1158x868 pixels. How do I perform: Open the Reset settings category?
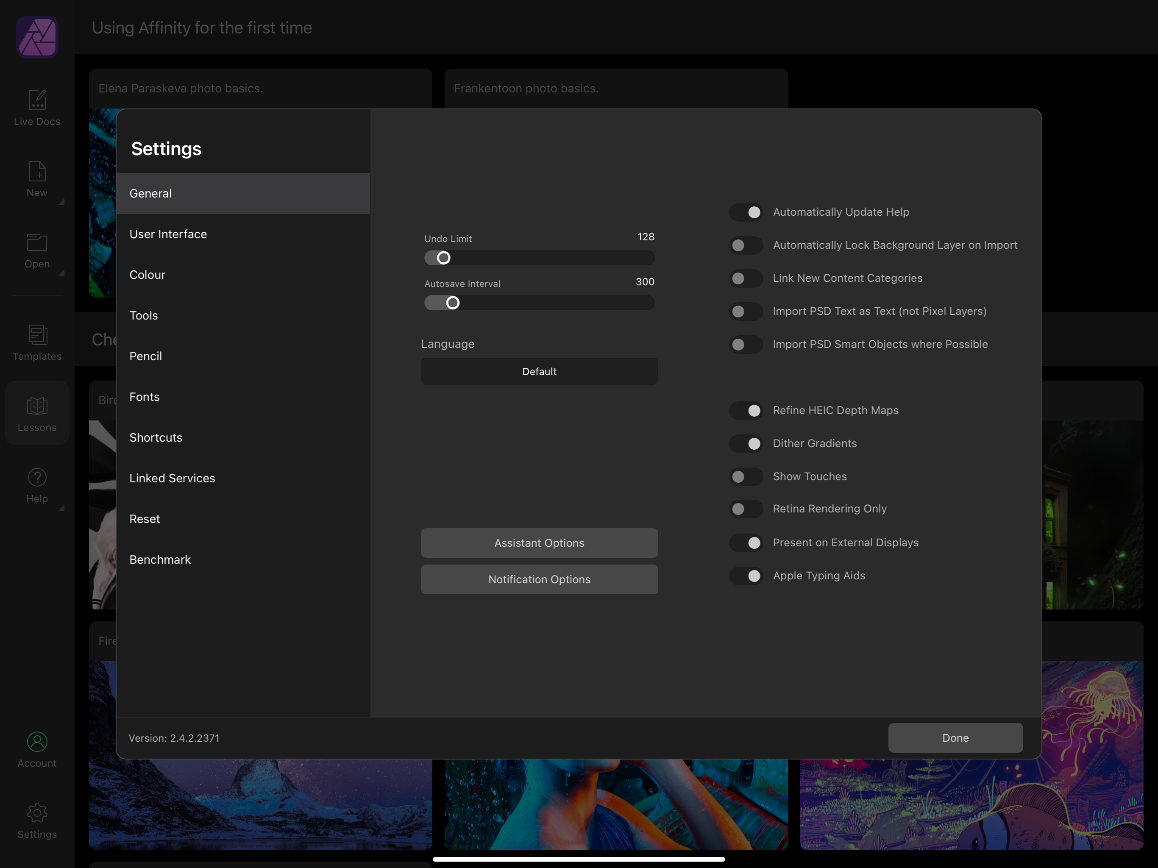(x=243, y=519)
